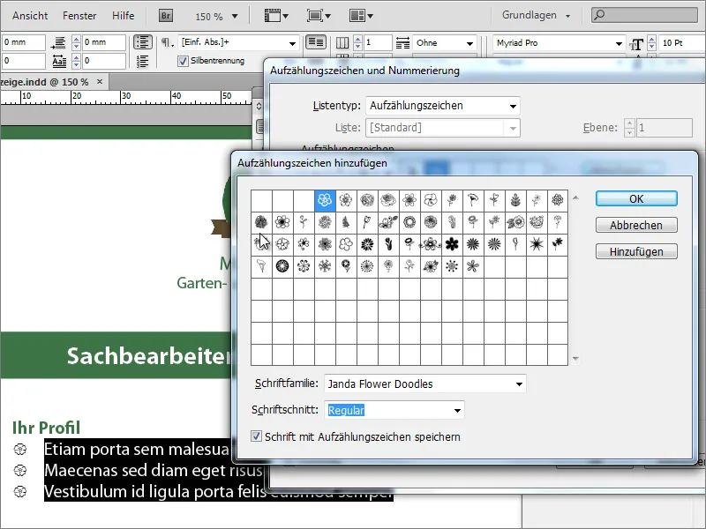
Task: Pick the thick black ring glyph
Action: point(282,266)
